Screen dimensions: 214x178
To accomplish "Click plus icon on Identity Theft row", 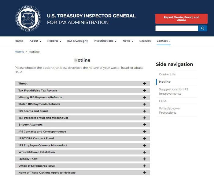I will click(145, 159).
